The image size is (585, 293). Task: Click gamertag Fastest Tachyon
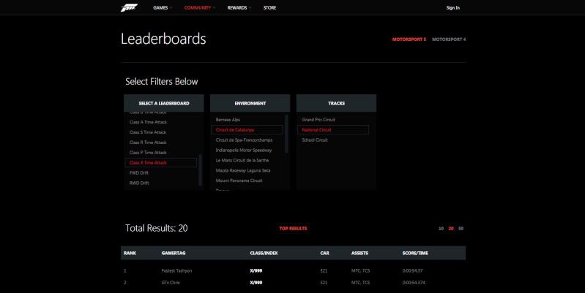click(177, 270)
